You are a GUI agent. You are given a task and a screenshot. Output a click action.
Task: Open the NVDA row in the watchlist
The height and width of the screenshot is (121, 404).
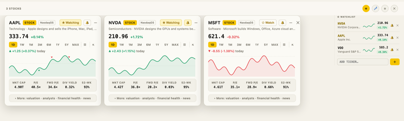pos(368,26)
